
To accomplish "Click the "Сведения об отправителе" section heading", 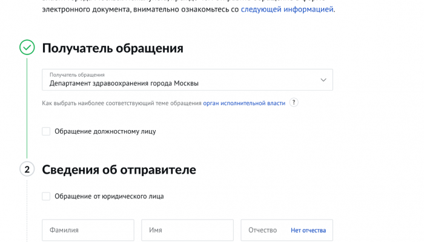I will (119, 169).
